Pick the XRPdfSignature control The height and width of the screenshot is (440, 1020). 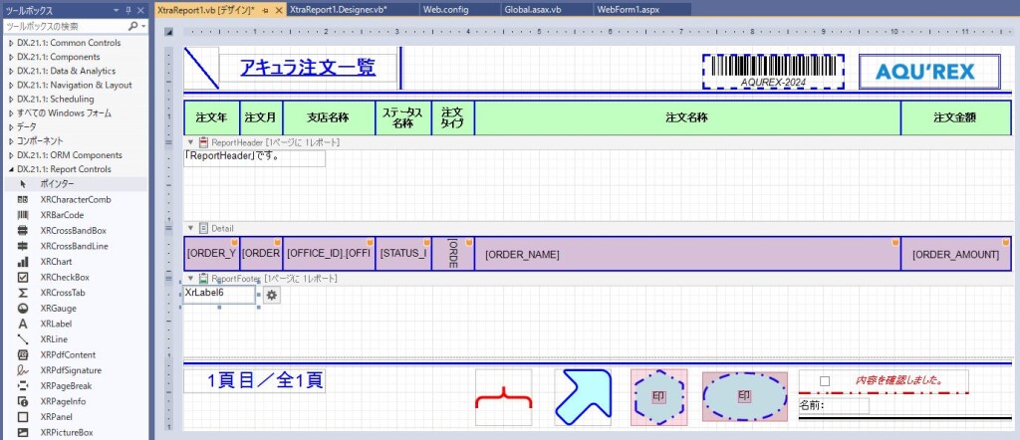click(68, 370)
